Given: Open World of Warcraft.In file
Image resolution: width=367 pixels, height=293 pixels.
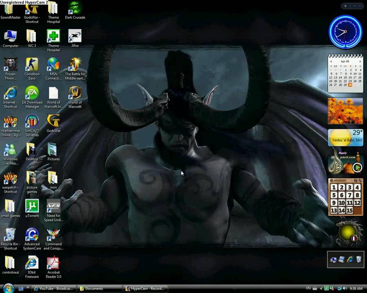Looking at the screenshot, I should [53, 97].
